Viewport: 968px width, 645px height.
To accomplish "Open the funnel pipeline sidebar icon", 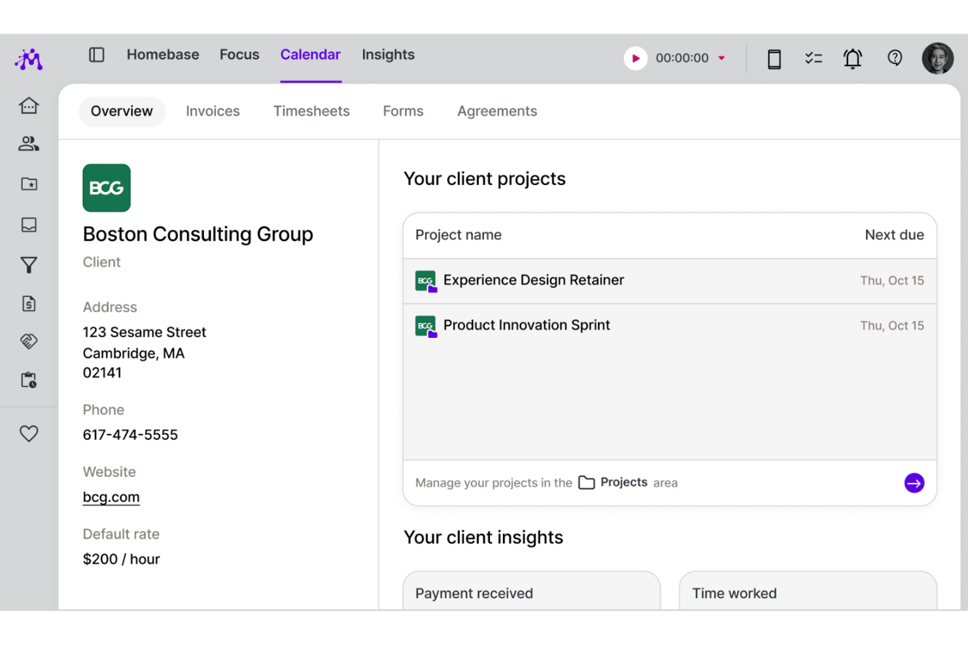I will (x=29, y=265).
